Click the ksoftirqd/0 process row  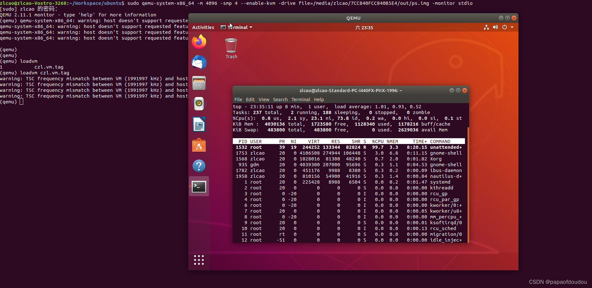(x=349, y=223)
